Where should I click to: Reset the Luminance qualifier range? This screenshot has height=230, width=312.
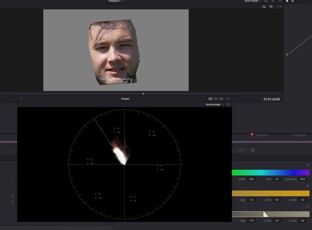tap(308, 207)
